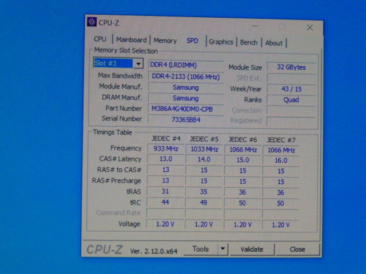Click the CAS# Latency 16.0 cell

coord(281,160)
